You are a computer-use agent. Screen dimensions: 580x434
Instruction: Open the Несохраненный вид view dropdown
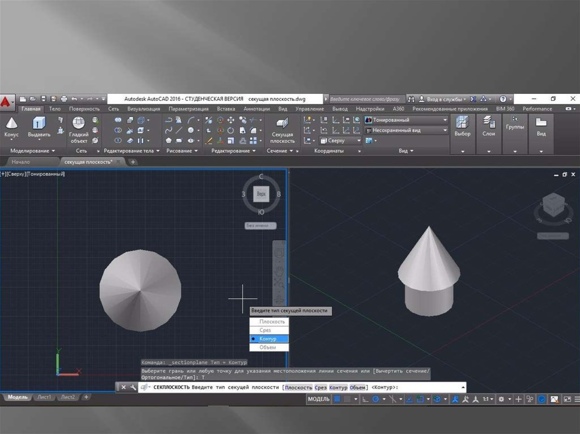[406, 130]
